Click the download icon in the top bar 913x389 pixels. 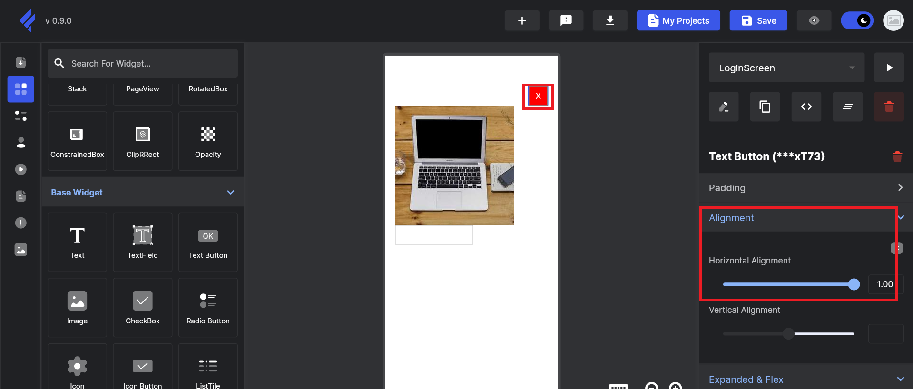609,20
